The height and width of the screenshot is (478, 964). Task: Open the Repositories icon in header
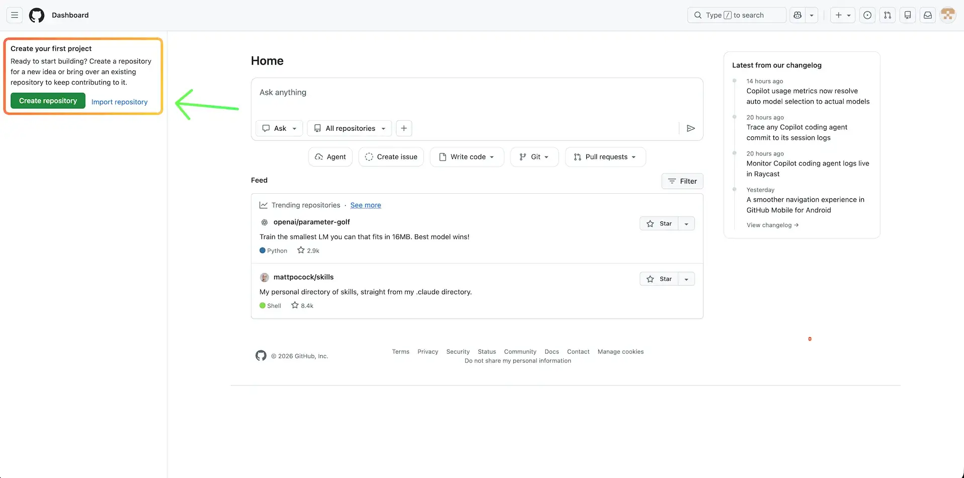pyautogui.click(x=908, y=15)
